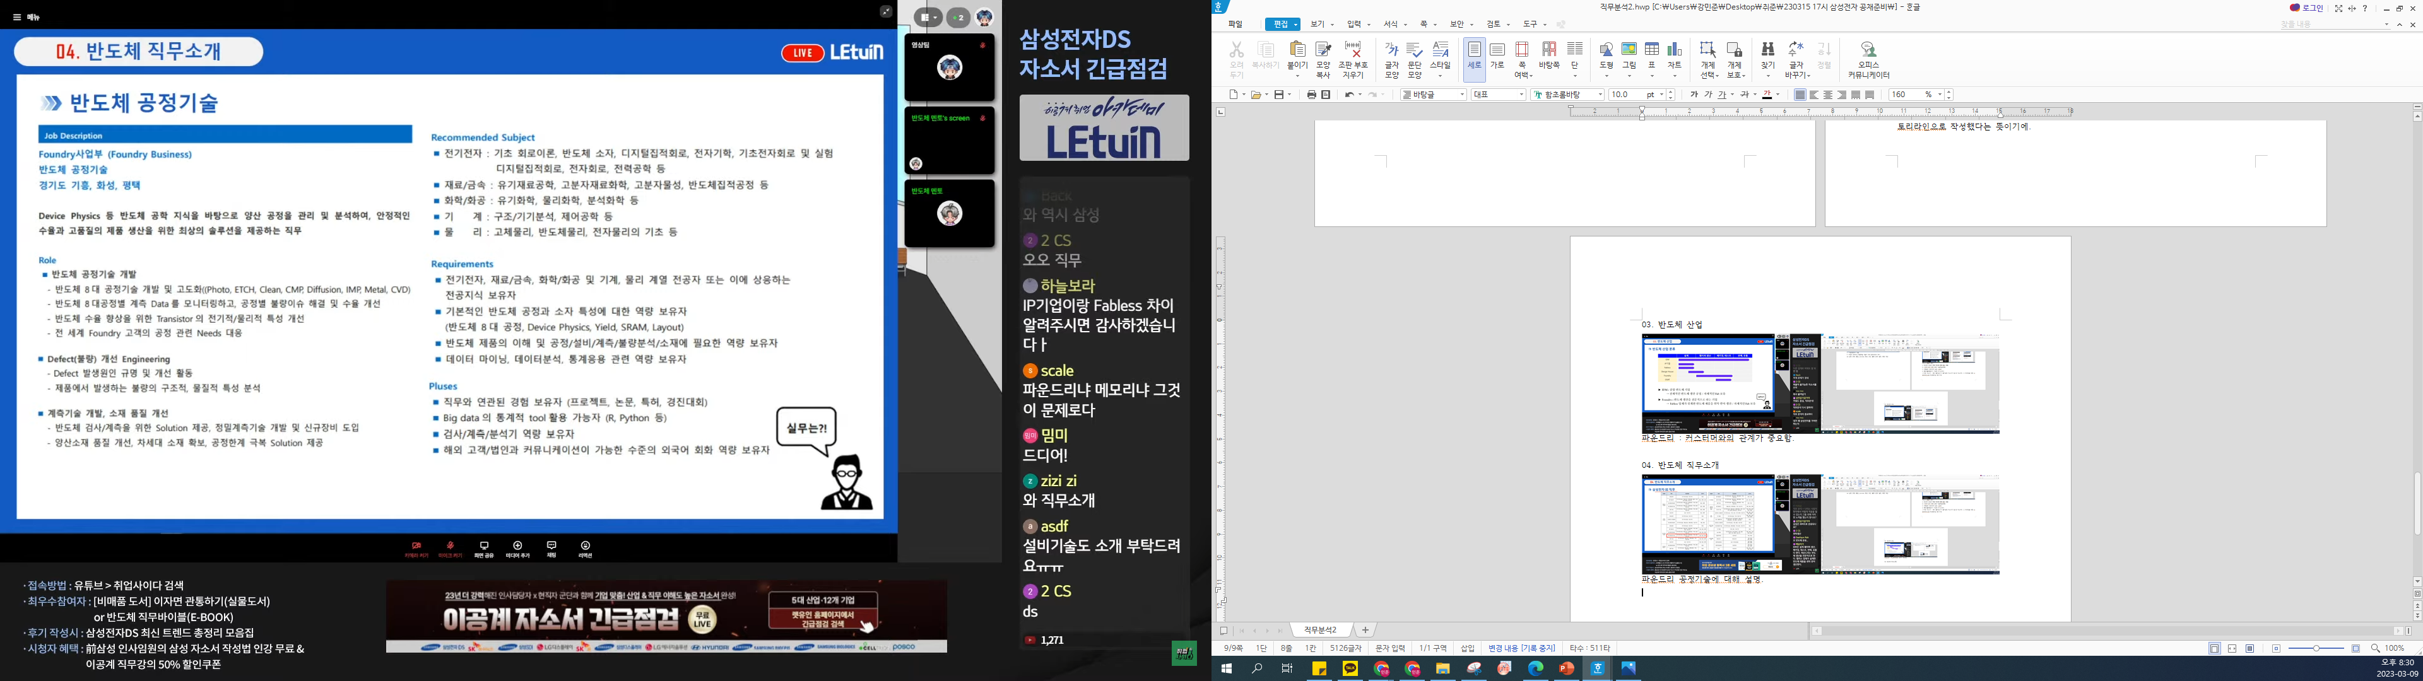Open the font color swatch button
Viewport: 2423px width, 681px height.
[1767, 95]
